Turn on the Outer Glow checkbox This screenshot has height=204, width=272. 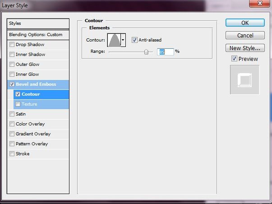(12, 65)
